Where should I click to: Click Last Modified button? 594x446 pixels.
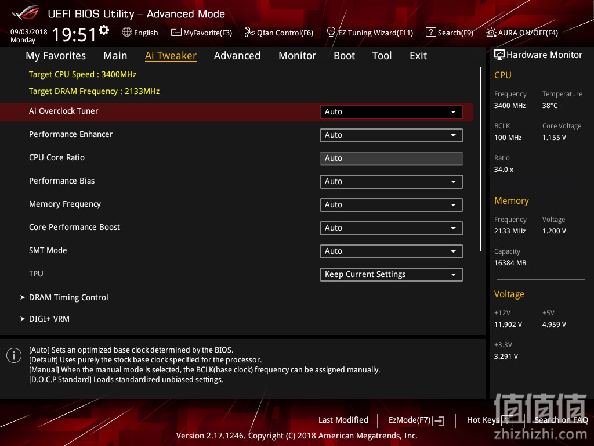343,420
